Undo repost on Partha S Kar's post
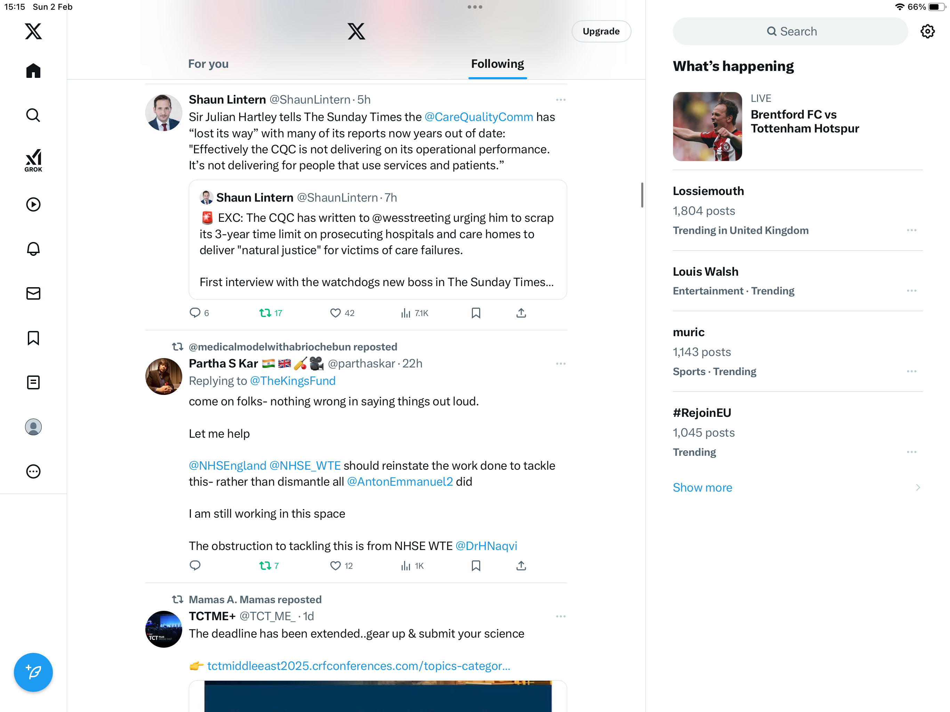950x712 pixels. point(269,566)
